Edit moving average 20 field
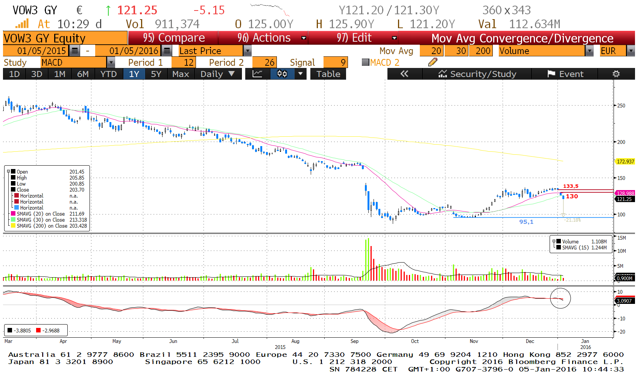Viewport: 638px width, 376px height. tap(431, 51)
